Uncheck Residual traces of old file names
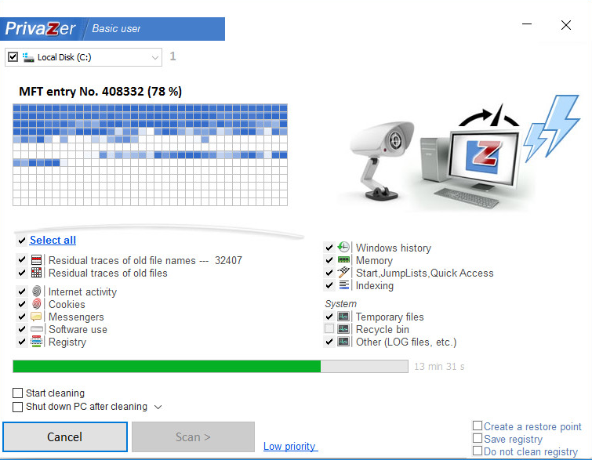The width and height of the screenshot is (592, 460). (21, 260)
